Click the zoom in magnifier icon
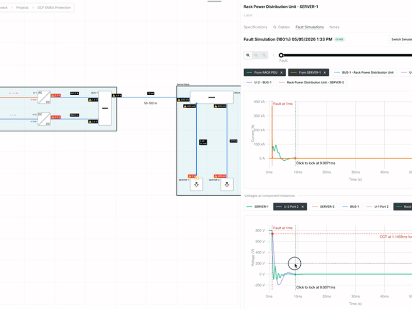 click(x=248, y=55)
